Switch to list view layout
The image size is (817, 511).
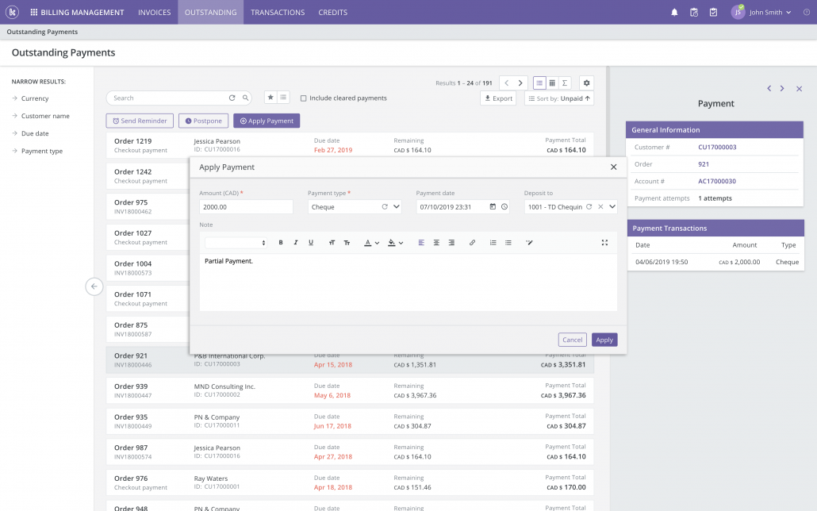pos(539,83)
